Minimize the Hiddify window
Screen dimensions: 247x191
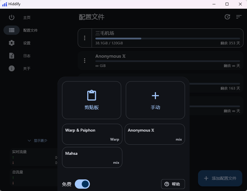pyautogui.click(x=214, y=4)
